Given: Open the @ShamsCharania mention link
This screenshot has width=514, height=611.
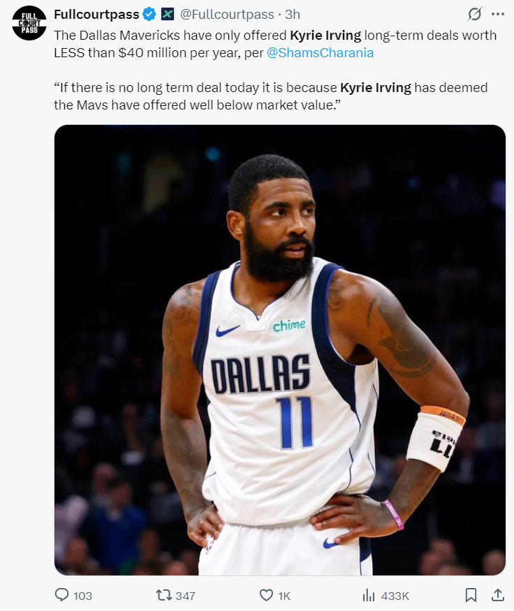Looking at the screenshot, I should [320, 52].
